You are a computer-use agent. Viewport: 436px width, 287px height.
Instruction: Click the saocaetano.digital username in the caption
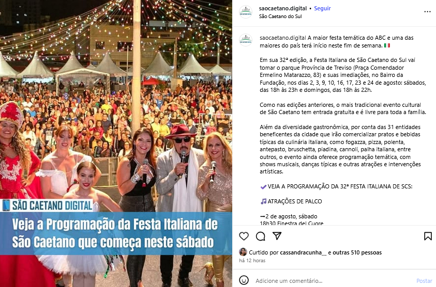coord(283,38)
